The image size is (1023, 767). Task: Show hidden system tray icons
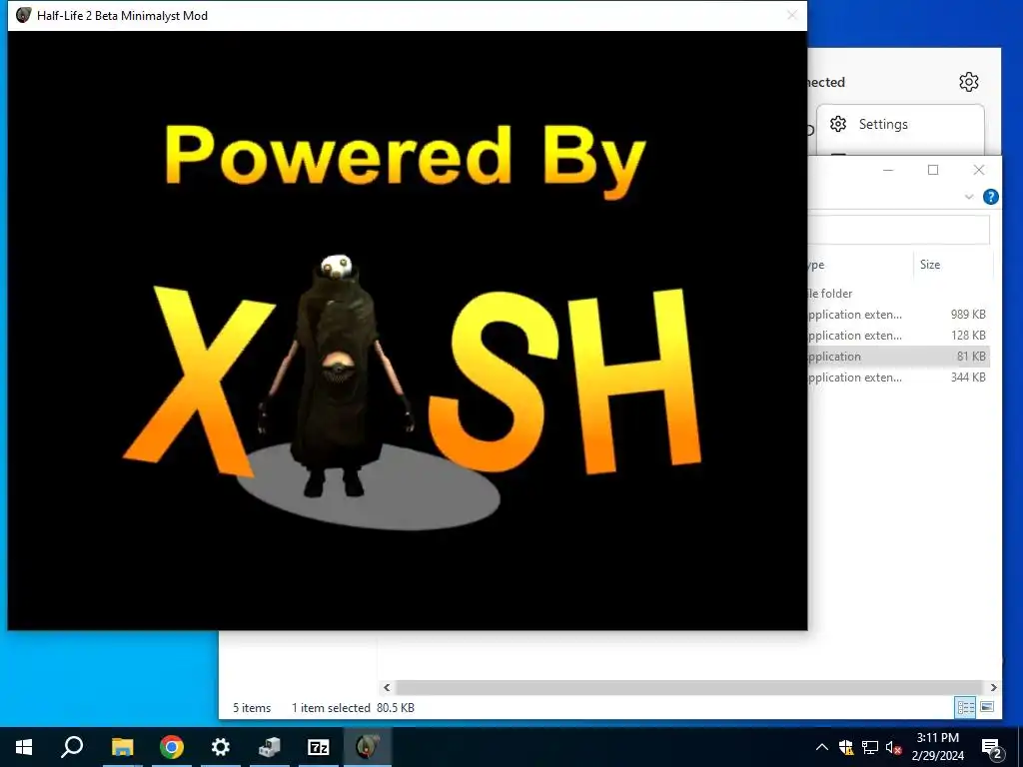click(822, 747)
